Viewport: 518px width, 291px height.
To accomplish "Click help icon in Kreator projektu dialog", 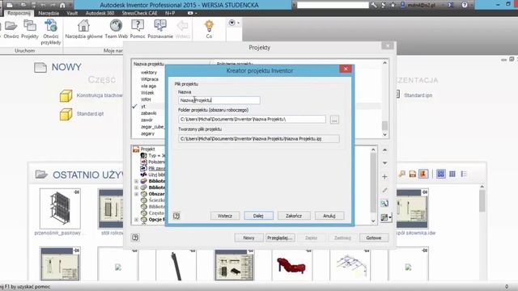I will point(176,216).
